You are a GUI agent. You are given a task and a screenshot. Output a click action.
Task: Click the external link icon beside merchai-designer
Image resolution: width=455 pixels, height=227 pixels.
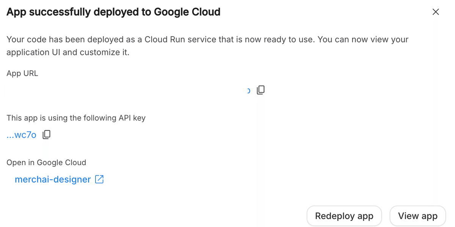(x=99, y=180)
